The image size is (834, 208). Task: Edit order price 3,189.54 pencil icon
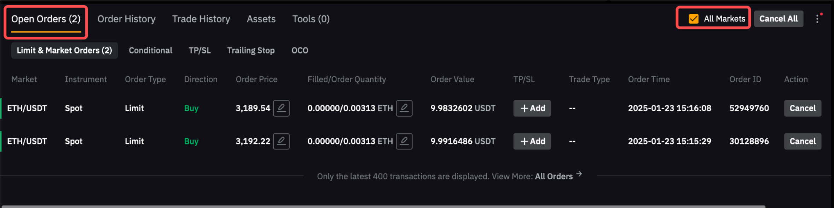281,108
